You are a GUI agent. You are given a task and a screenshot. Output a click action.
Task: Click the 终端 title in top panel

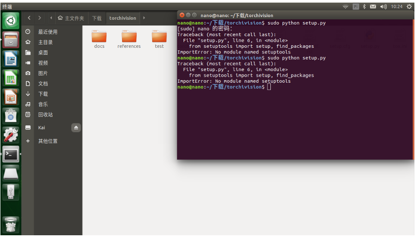tap(7, 6)
